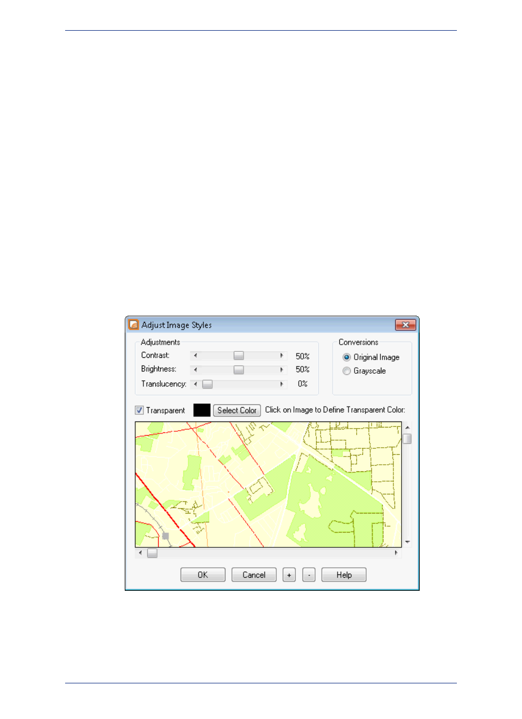522x719 pixels.
Task: Click the Translucency label
Action: point(164,384)
